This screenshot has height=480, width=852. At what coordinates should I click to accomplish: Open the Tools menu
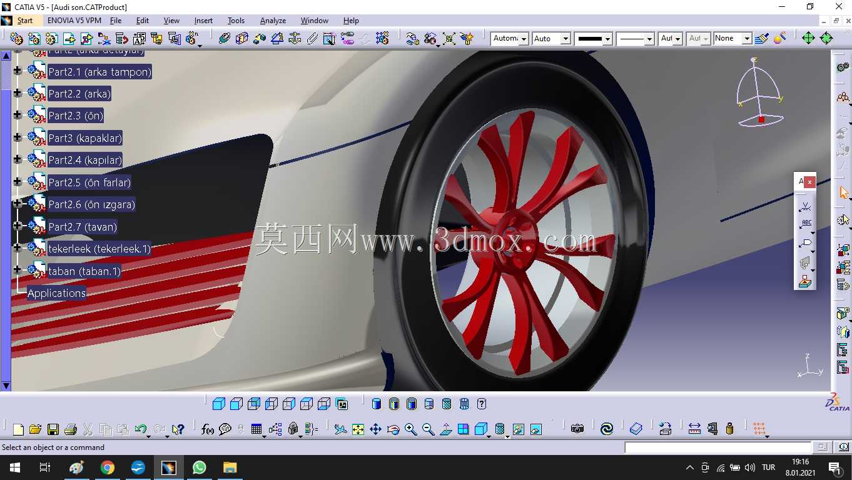[236, 21]
